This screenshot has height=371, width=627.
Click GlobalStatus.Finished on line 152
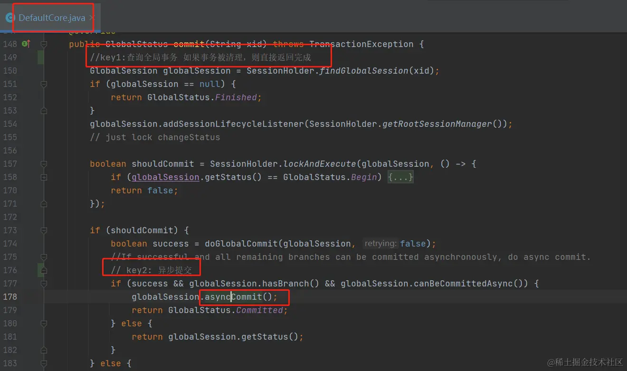click(202, 97)
